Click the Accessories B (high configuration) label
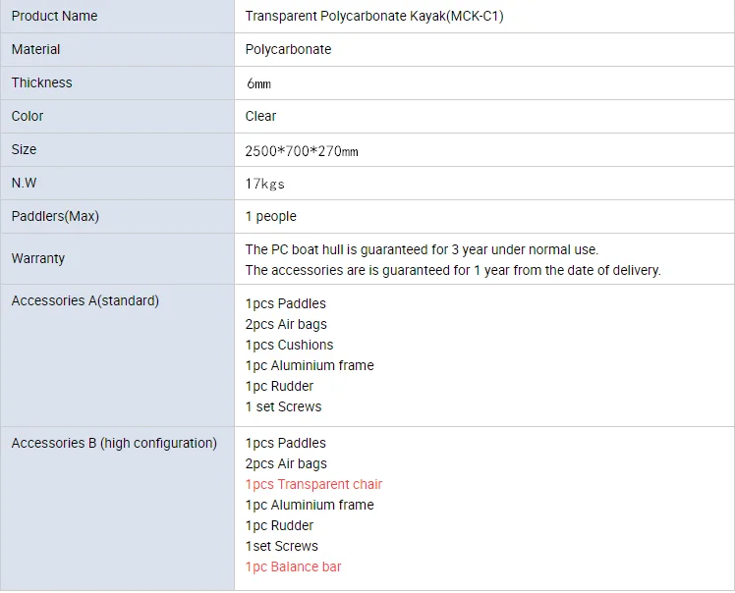This screenshot has height=593, width=735. [x=114, y=443]
